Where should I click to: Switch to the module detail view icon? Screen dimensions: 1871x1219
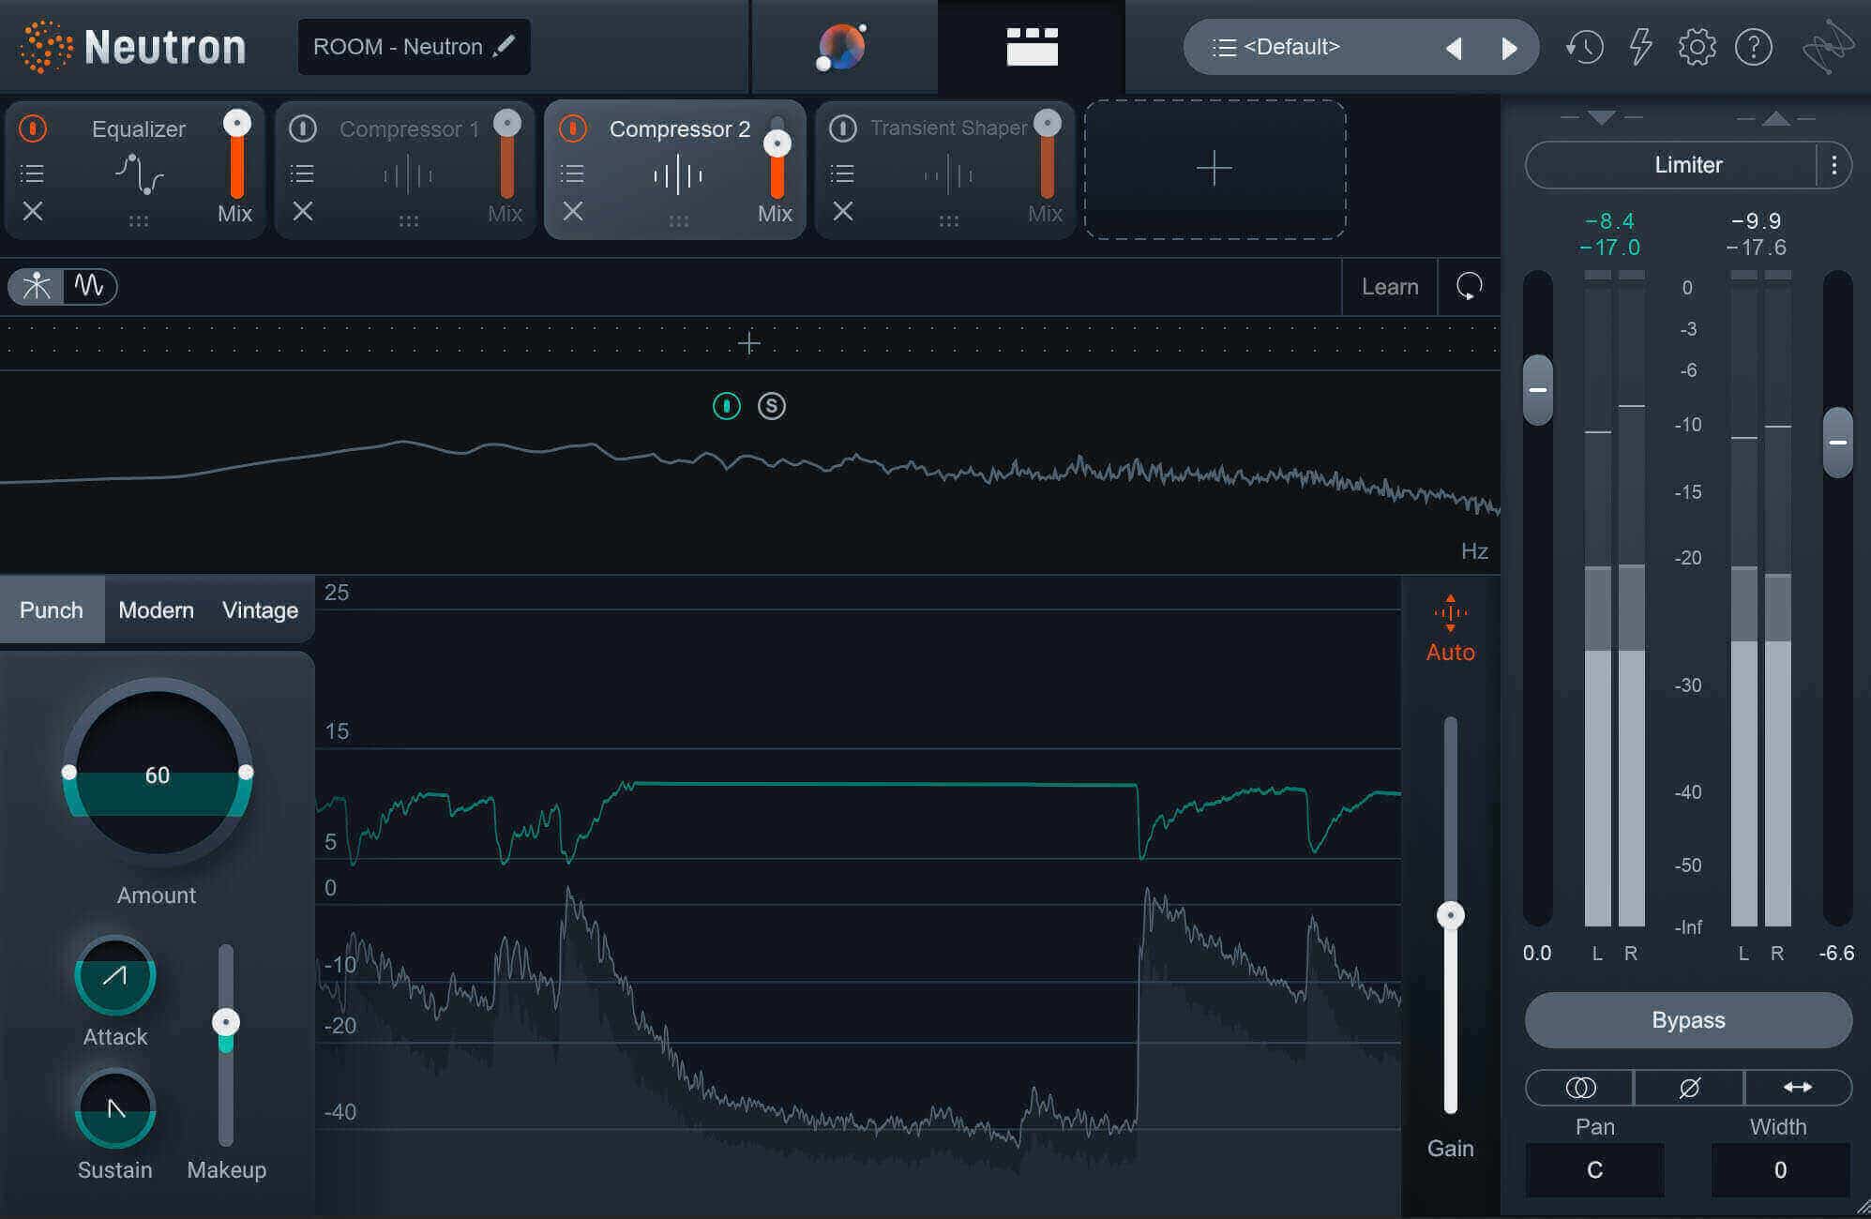tap(1032, 47)
